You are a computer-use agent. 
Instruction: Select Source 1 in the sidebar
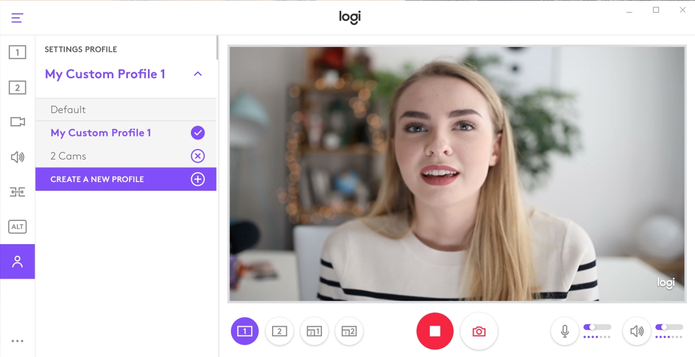coord(17,52)
